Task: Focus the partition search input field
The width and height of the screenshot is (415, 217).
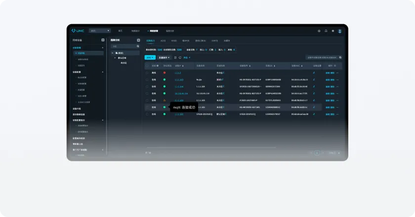Action: (x=125, y=46)
